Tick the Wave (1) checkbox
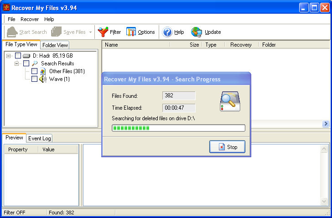This screenshot has height=218, width=332. [x=34, y=79]
